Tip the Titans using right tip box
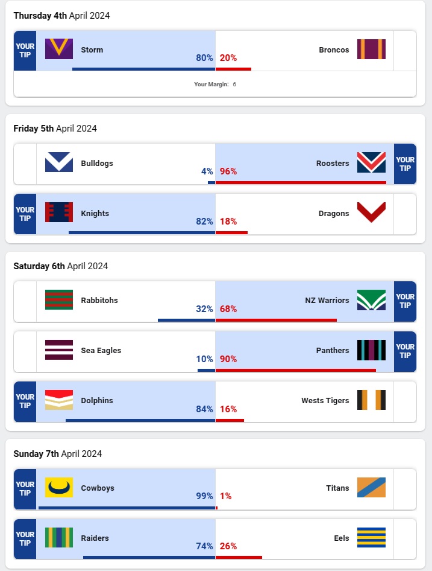The image size is (432, 571). coord(405,488)
